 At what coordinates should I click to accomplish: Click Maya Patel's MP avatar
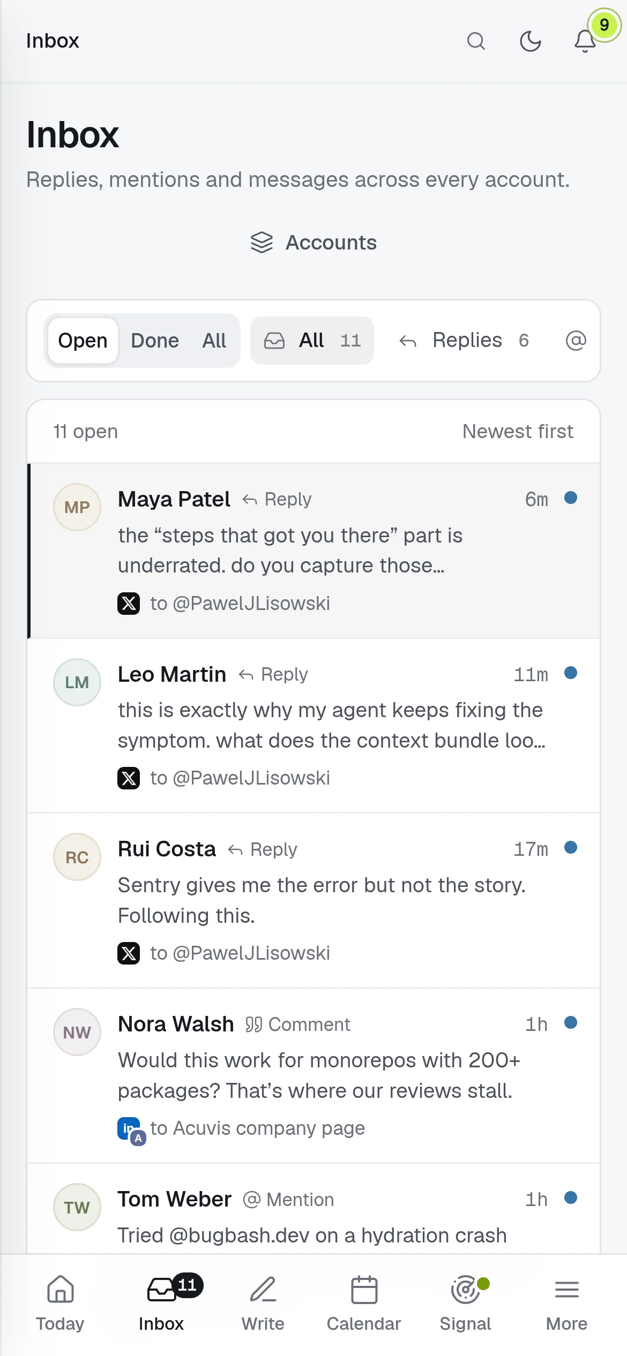pos(77,507)
